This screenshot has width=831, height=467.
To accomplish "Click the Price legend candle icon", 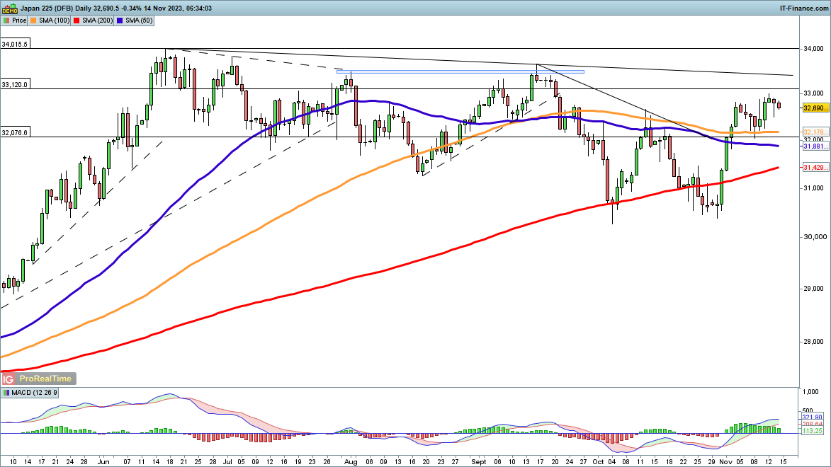I will [x=6, y=20].
